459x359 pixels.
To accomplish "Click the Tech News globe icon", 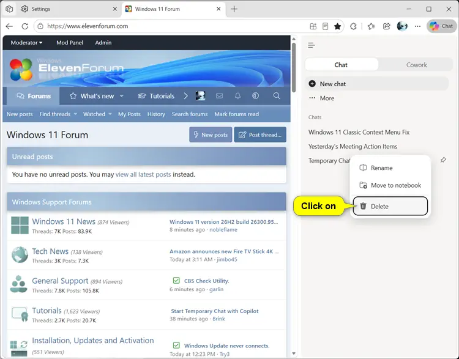I will 20,255.
